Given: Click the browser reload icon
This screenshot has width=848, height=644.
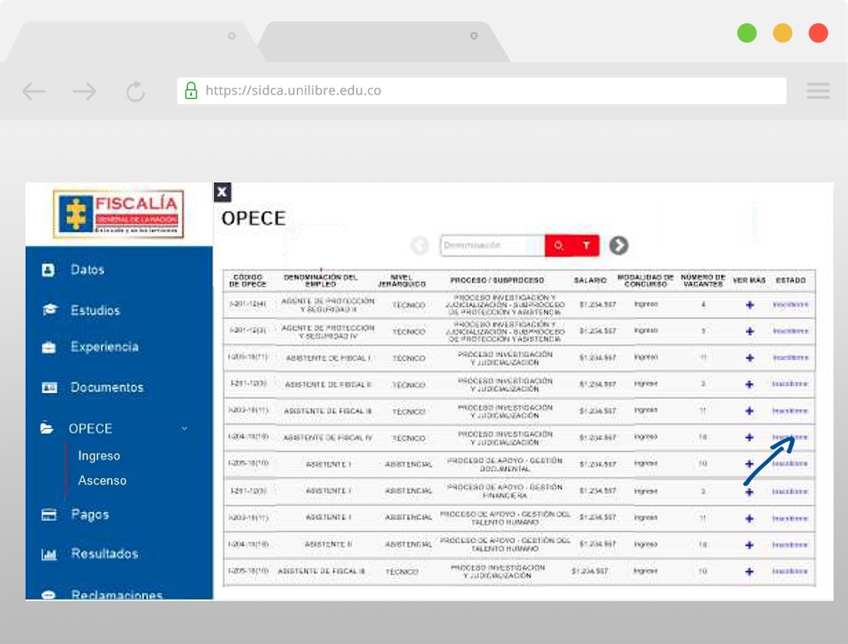Looking at the screenshot, I should click(x=135, y=91).
